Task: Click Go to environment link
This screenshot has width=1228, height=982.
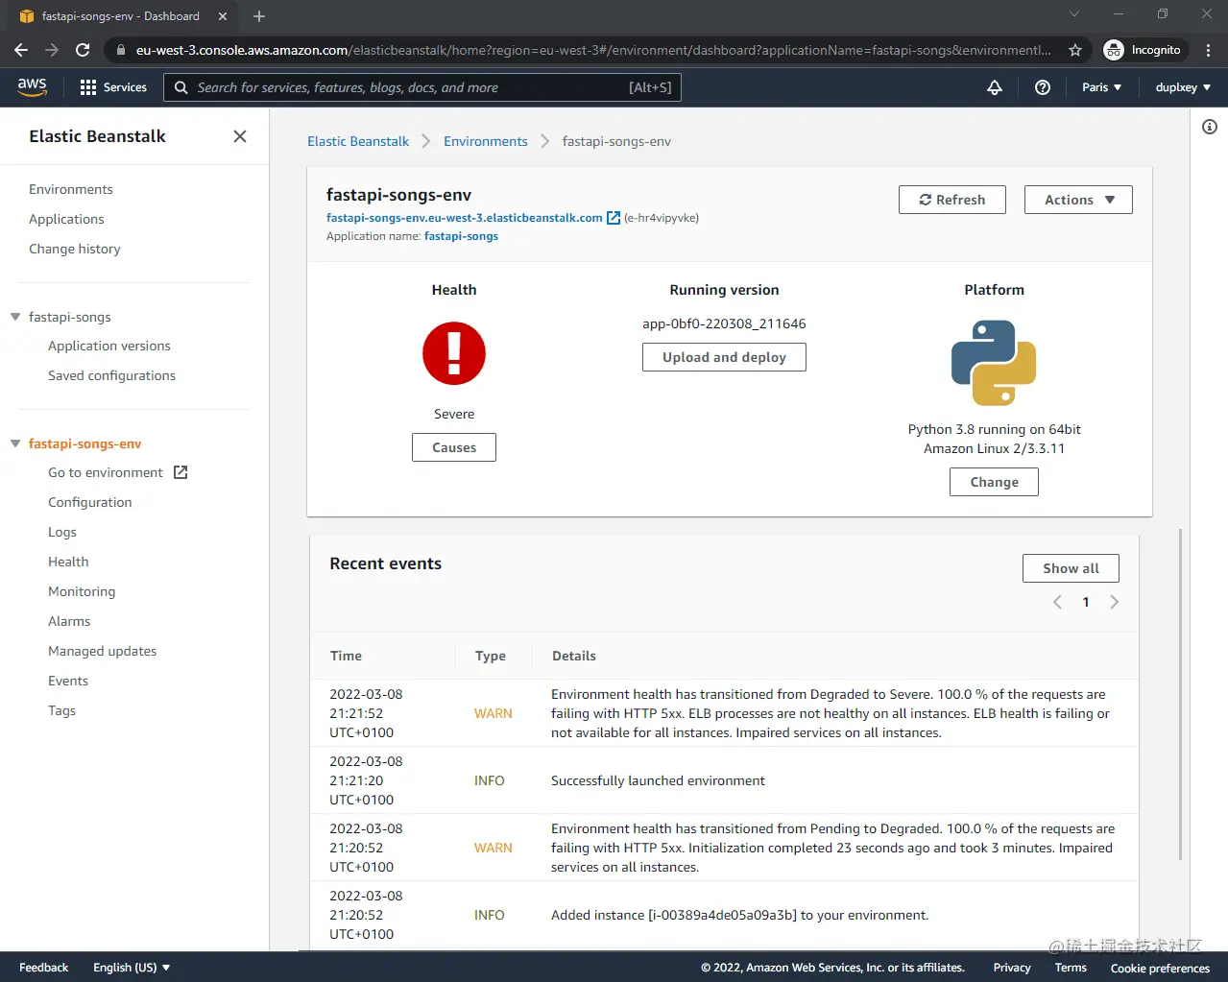Action: pyautogui.click(x=106, y=472)
